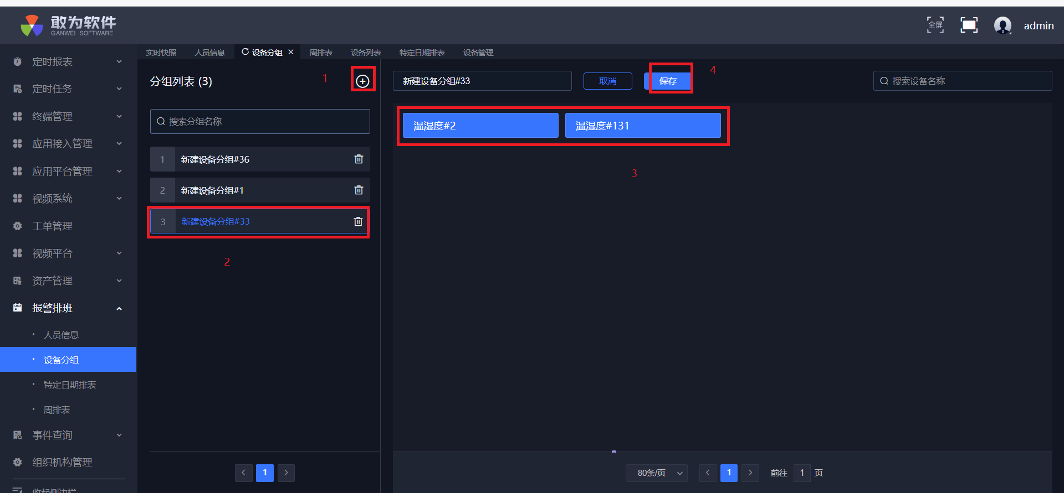Click the 事件查询 sidebar icon
The width and height of the screenshot is (1064, 493).
click(x=18, y=435)
